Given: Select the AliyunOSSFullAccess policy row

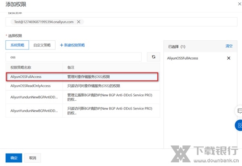Looking at the screenshot, I should point(82,77).
